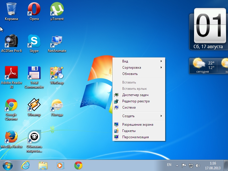Open the volume speaker tray icon

[198, 166]
